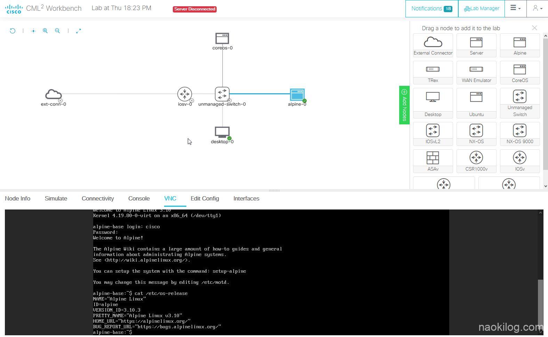Select the link between switch and alpine-0

point(260,93)
